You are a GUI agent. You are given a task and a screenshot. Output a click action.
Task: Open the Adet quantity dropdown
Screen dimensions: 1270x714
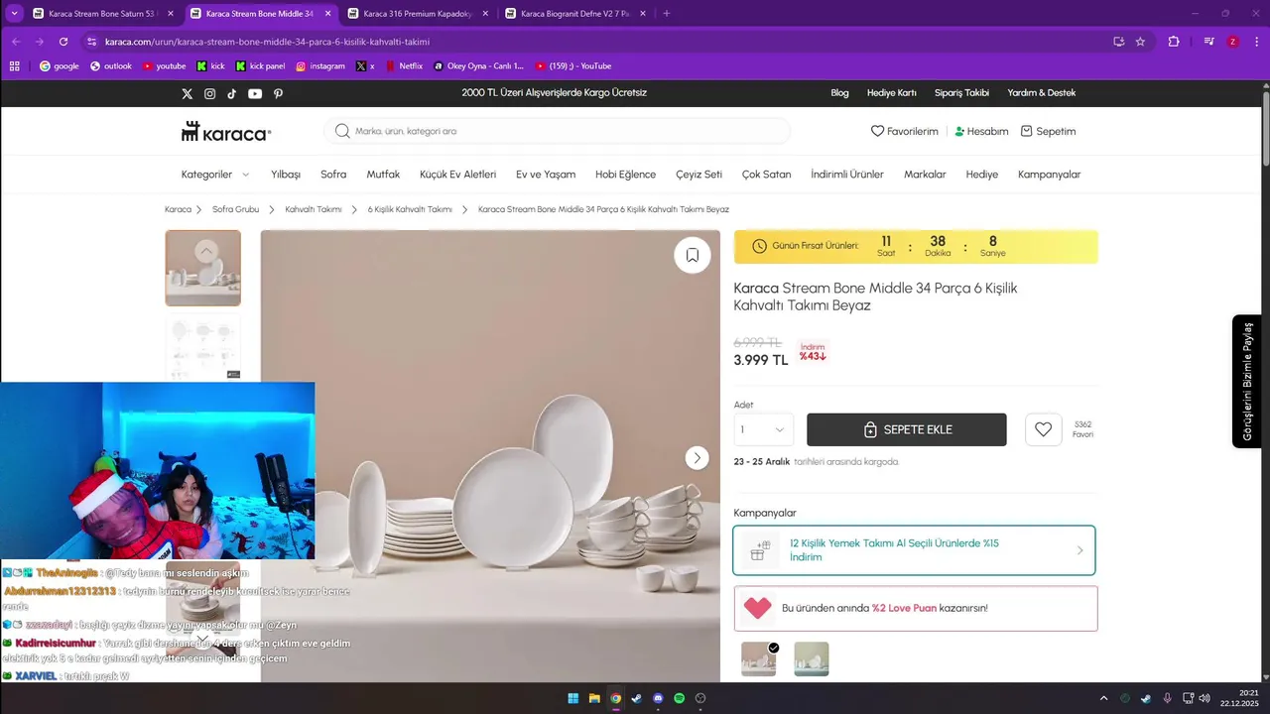click(x=763, y=429)
